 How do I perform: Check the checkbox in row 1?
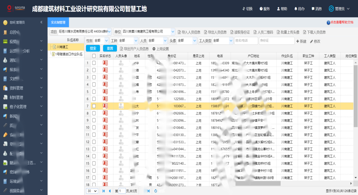(x=94, y=63)
